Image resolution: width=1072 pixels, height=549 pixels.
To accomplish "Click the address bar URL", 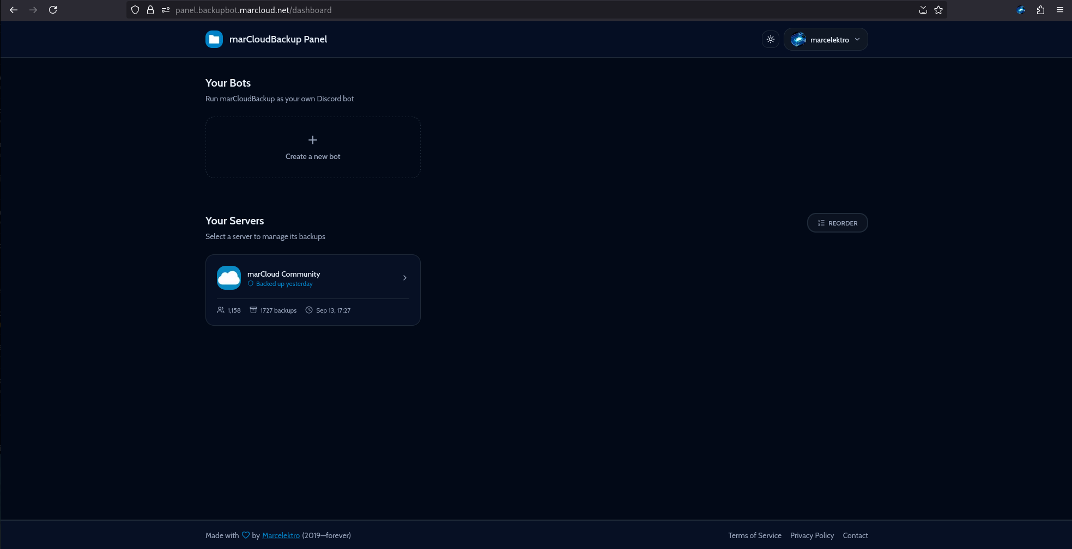I will [x=253, y=10].
